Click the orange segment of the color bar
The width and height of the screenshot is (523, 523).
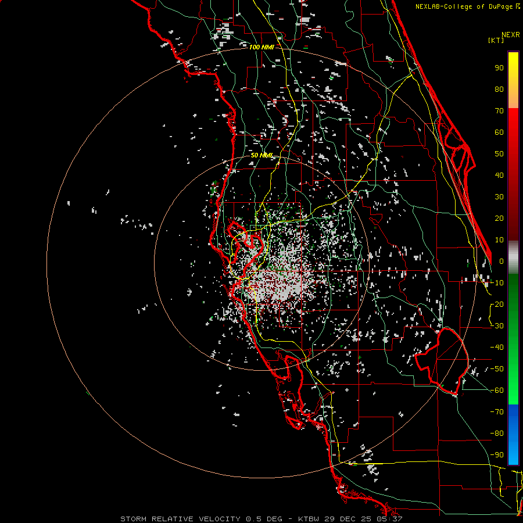click(x=513, y=99)
